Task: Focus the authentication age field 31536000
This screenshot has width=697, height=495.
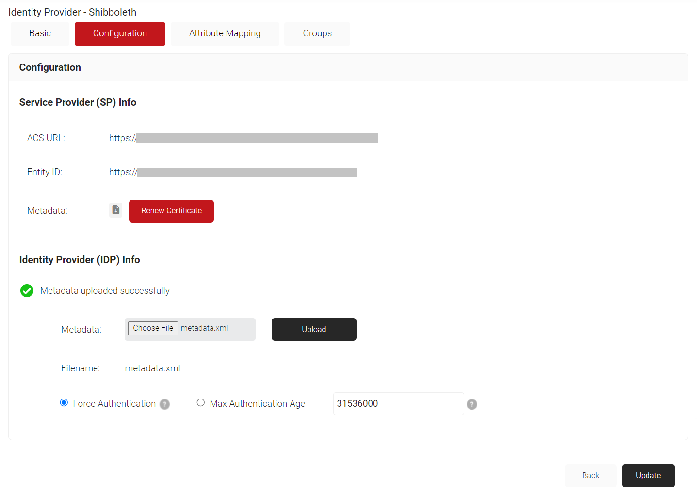Action: click(399, 404)
